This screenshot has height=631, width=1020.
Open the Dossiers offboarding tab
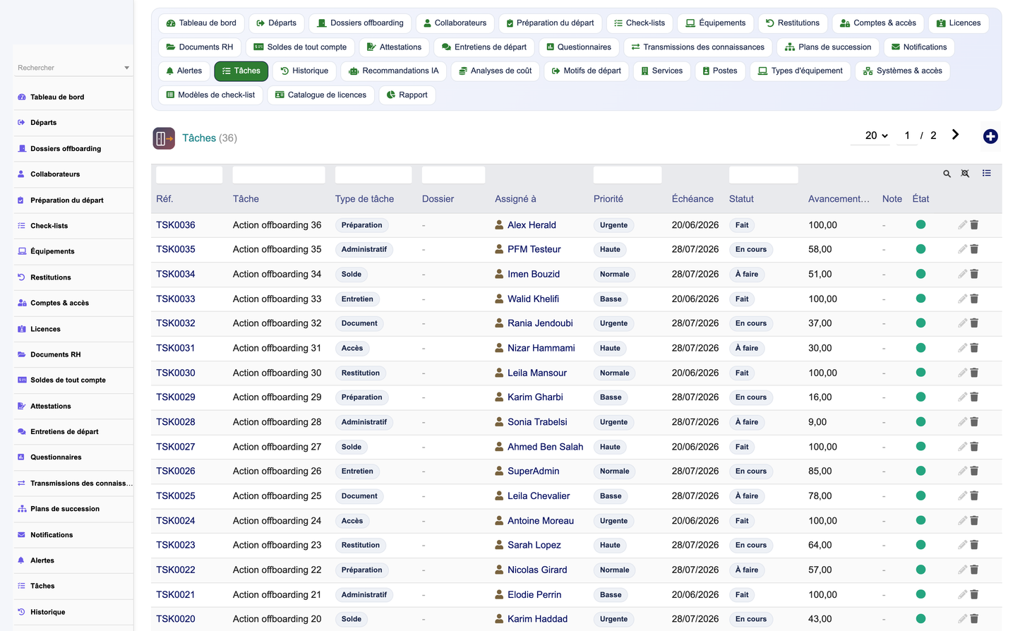click(x=360, y=23)
